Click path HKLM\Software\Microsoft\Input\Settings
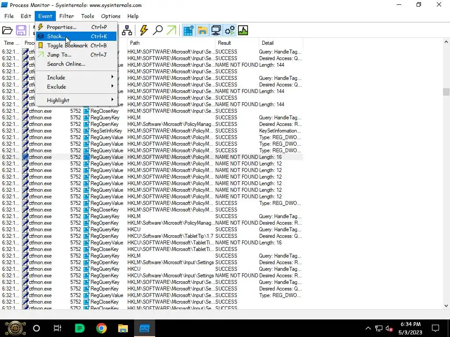The image size is (450, 337). (171, 262)
